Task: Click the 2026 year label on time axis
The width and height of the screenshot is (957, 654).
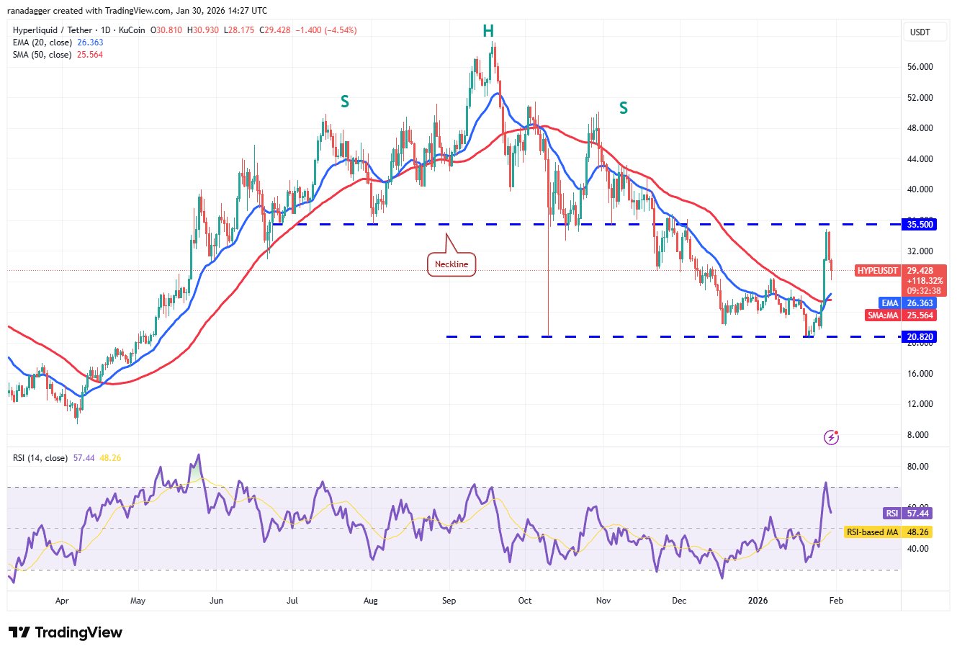Action: click(x=757, y=600)
